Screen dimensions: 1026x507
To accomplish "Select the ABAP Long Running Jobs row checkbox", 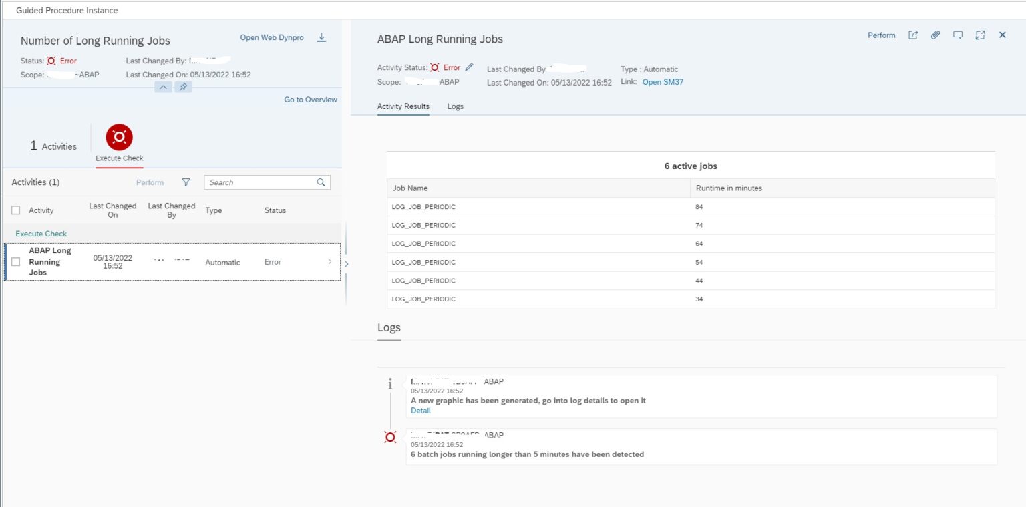I will tap(16, 262).
